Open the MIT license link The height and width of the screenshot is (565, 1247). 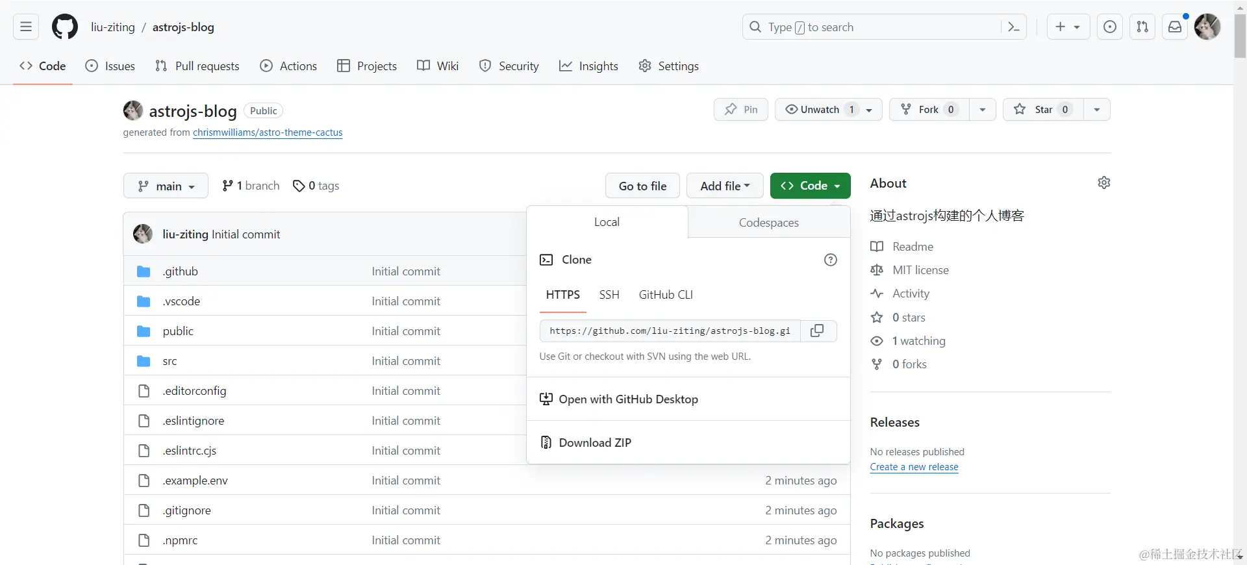tap(910, 270)
